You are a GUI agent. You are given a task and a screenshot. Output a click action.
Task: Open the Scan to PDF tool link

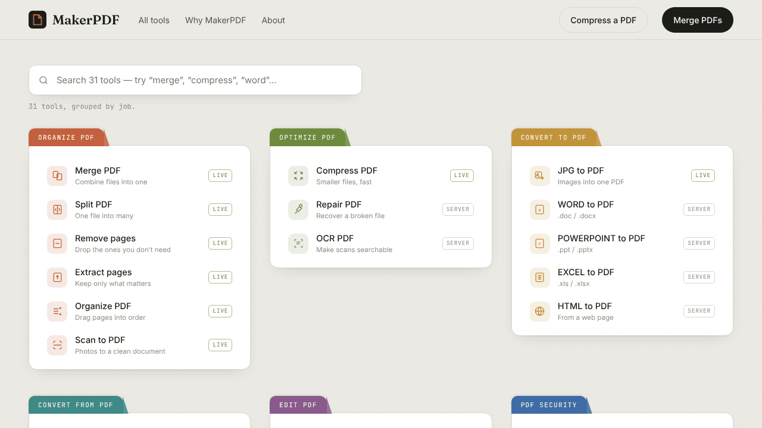coord(100,340)
